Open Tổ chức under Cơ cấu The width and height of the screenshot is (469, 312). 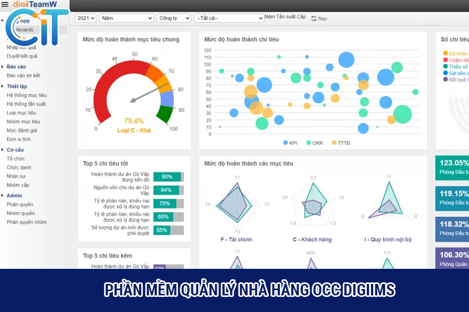pyautogui.click(x=16, y=159)
